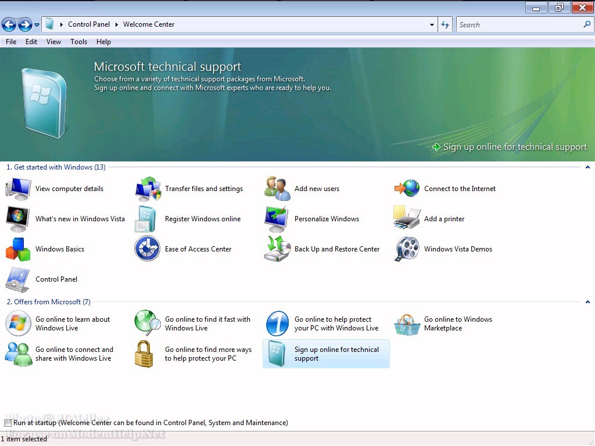Open the File menu
Viewport: 595px width, 446px height.
click(11, 42)
